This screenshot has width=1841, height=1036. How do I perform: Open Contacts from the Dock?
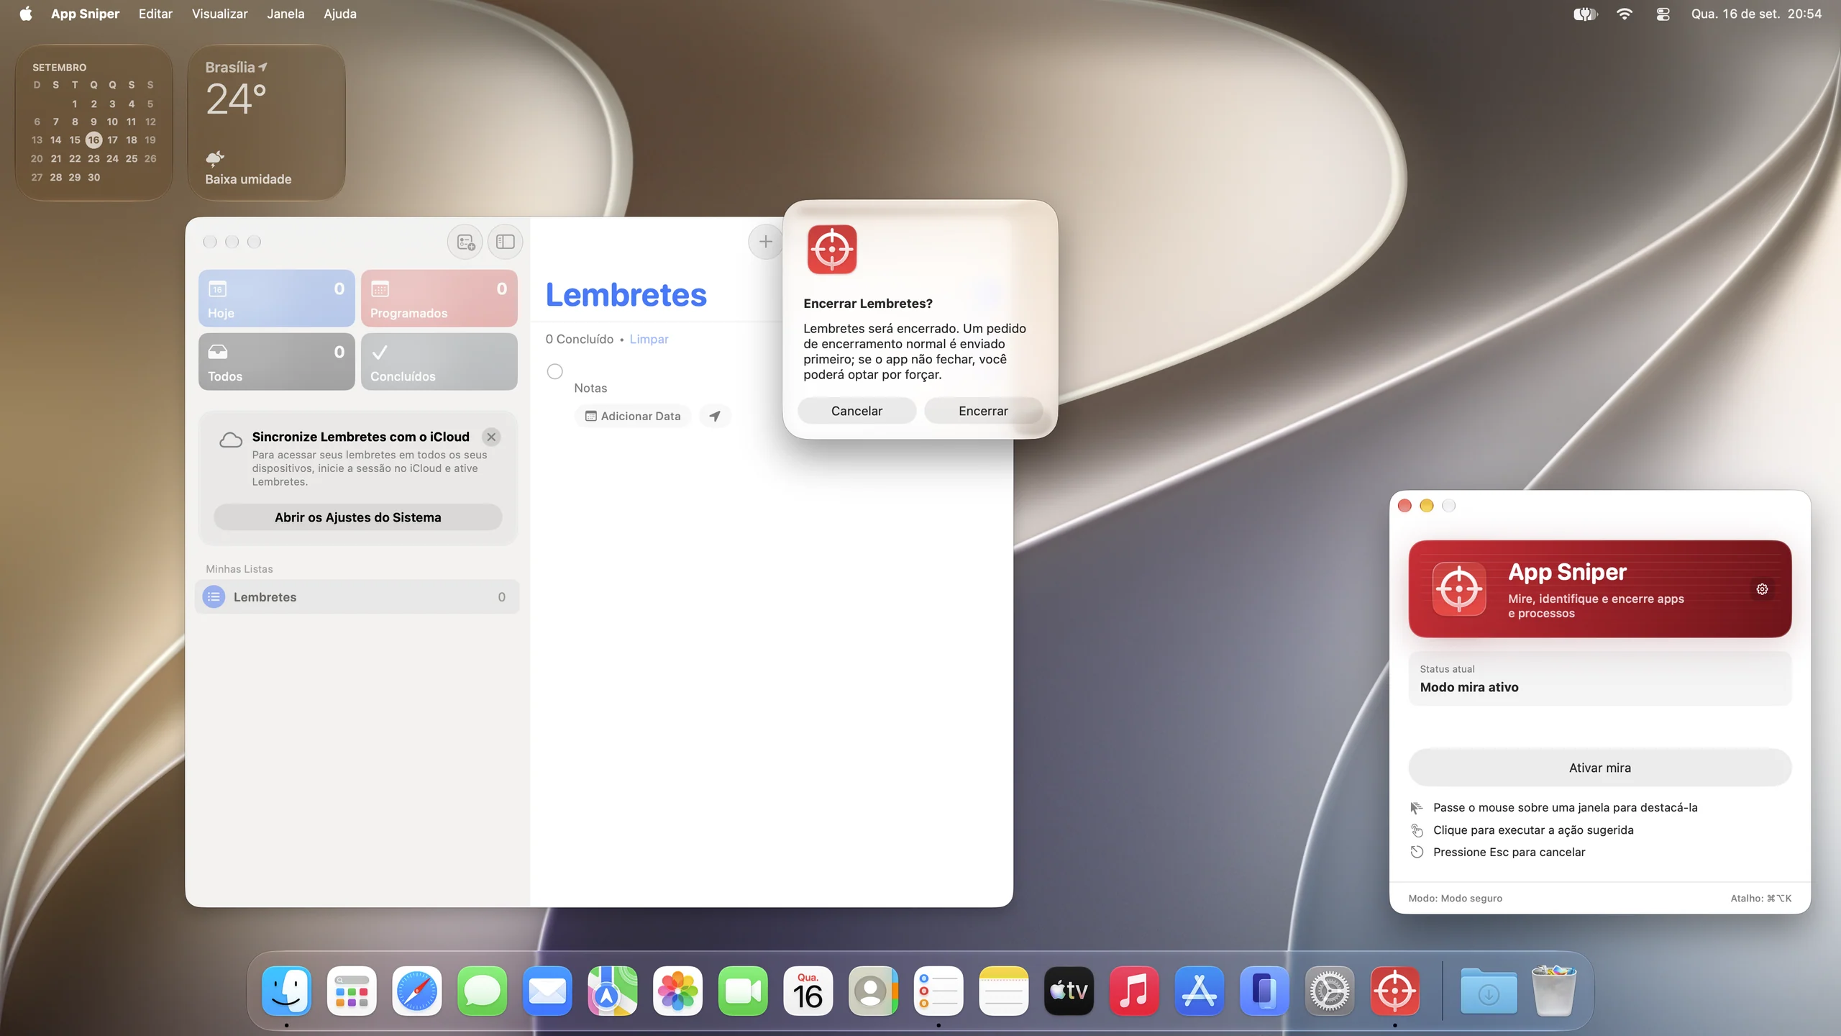(x=873, y=991)
